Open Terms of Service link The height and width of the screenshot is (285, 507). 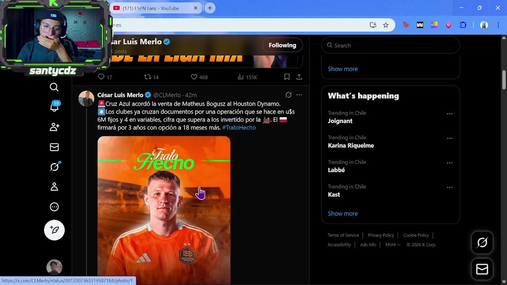point(343,235)
